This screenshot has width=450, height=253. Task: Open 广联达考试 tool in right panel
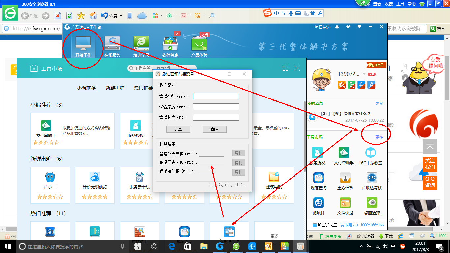pyautogui.click(x=372, y=181)
